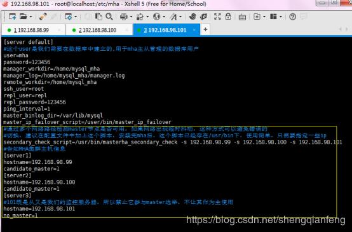This screenshot has height=232, width=352.
Task: Click the text "hostname=192.168.98.101"
Action: [x=39, y=209]
